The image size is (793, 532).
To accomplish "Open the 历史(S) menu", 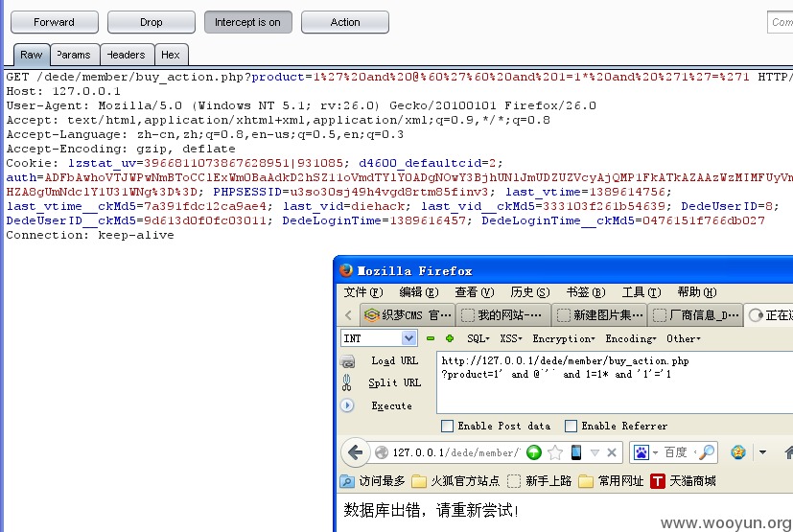I will [530, 291].
